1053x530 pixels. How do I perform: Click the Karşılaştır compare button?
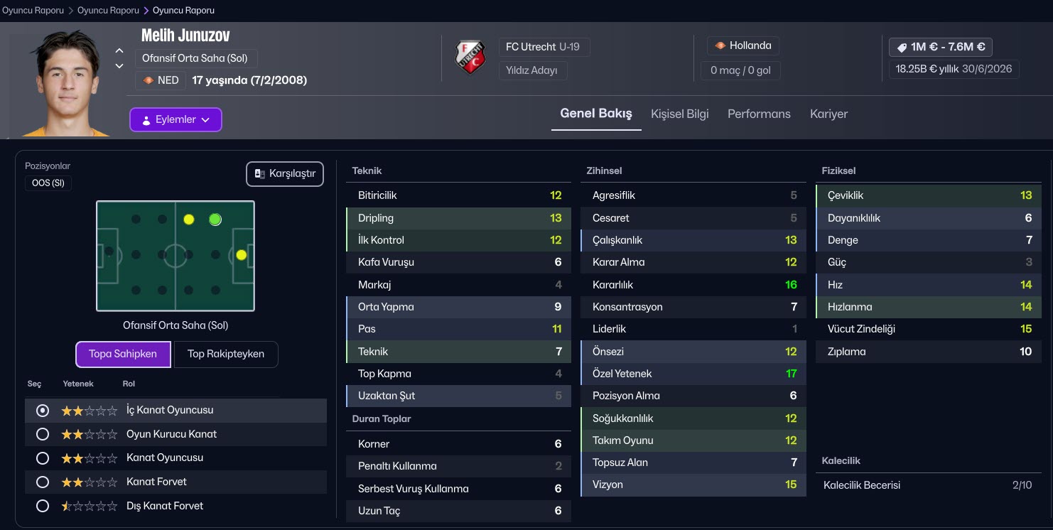point(285,174)
